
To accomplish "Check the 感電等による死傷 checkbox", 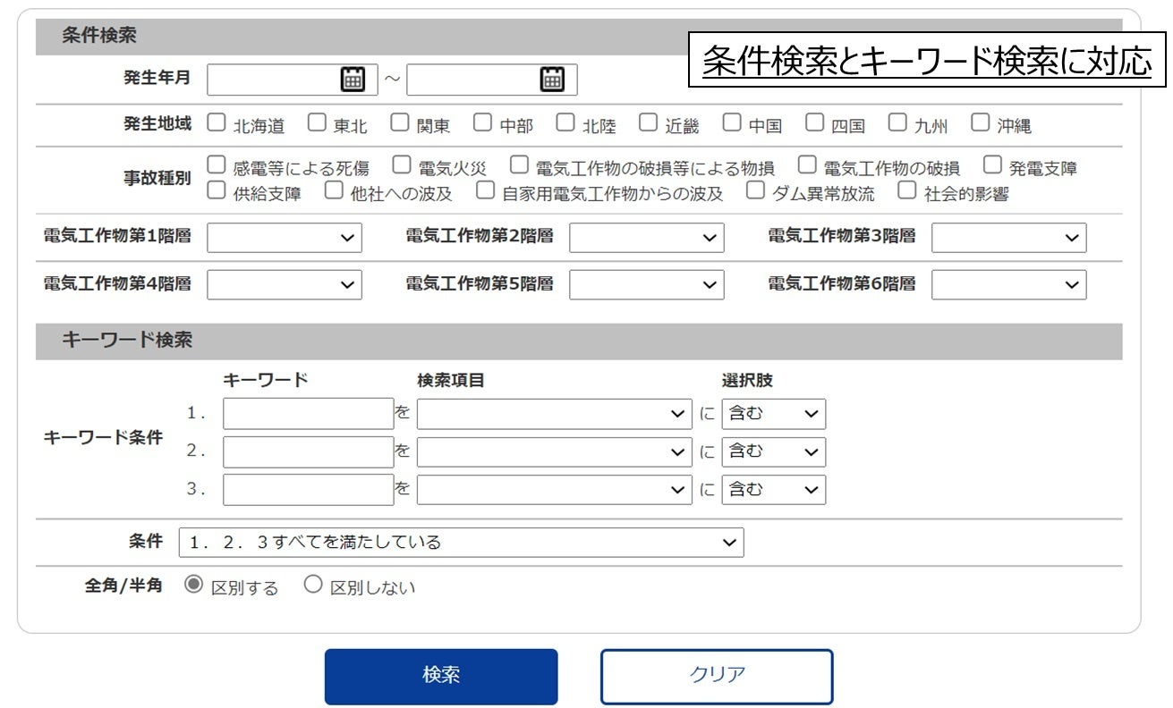I will pos(215,164).
